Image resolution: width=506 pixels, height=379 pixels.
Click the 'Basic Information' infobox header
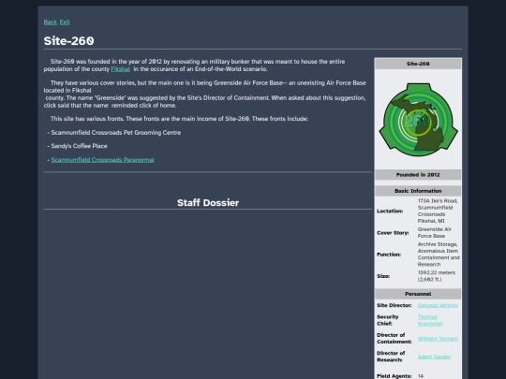click(418, 191)
